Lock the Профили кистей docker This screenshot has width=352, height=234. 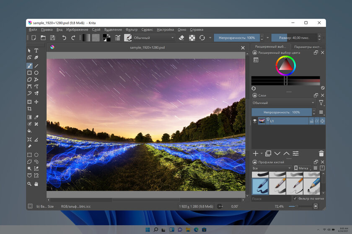[255, 162]
